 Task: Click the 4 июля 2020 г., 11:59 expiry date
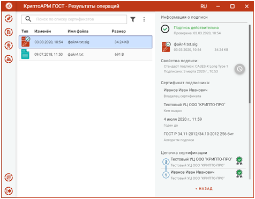tap(183, 119)
